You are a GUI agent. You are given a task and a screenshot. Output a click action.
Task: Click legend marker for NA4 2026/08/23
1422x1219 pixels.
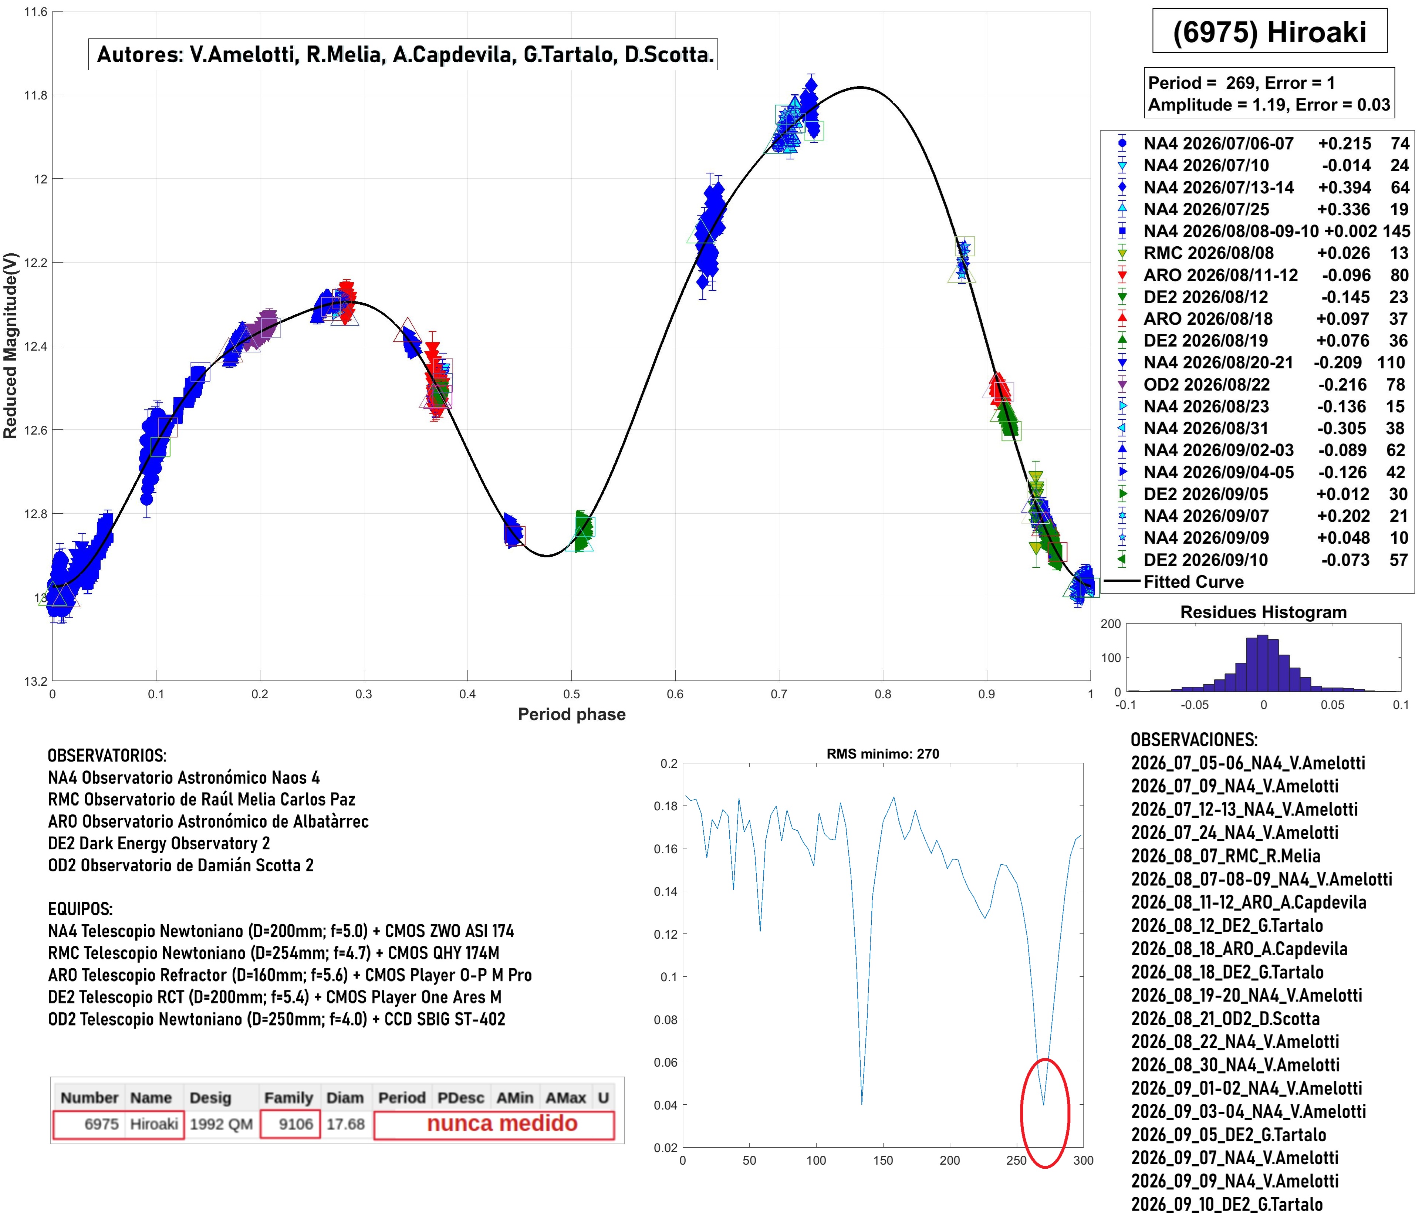pyautogui.click(x=1122, y=406)
